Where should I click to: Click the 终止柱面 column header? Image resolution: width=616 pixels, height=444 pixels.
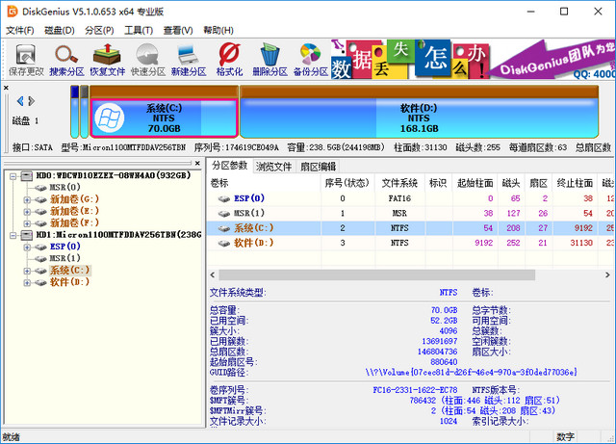pyautogui.click(x=575, y=183)
